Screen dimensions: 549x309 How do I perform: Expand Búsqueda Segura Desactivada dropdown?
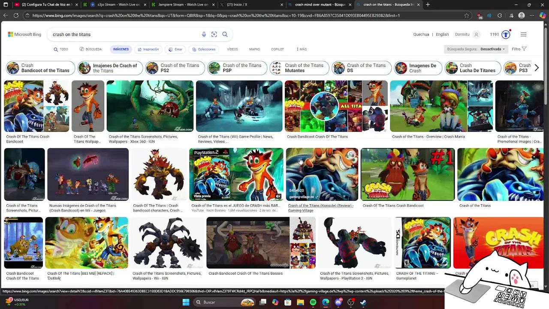click(476, 49)
